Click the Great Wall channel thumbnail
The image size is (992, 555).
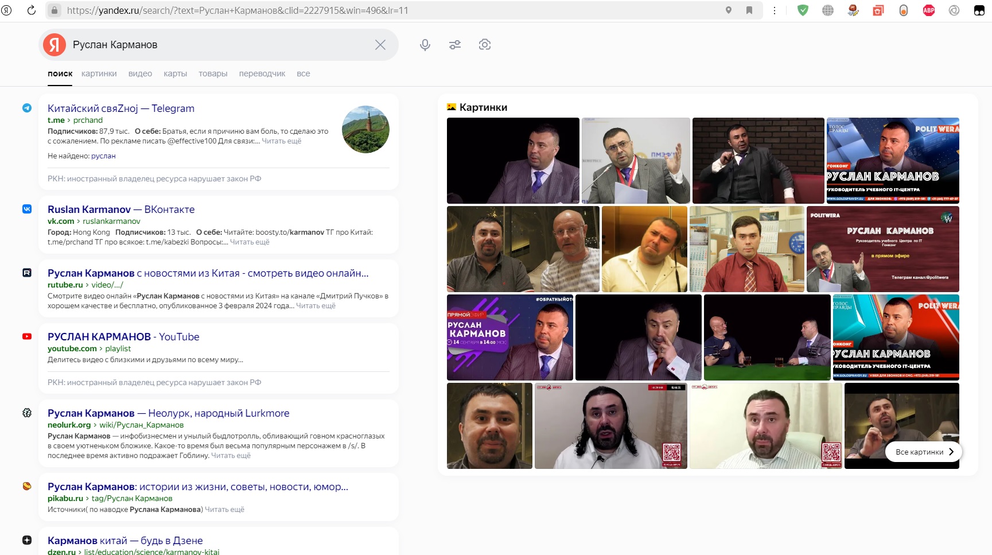365,129
